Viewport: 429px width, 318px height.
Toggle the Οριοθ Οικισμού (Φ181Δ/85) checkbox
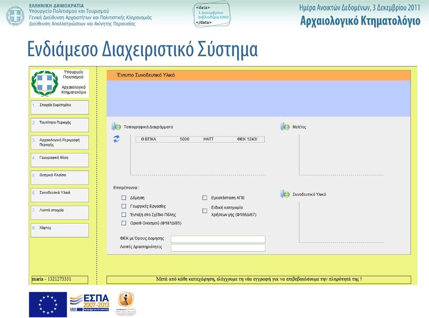pos(124,223)
